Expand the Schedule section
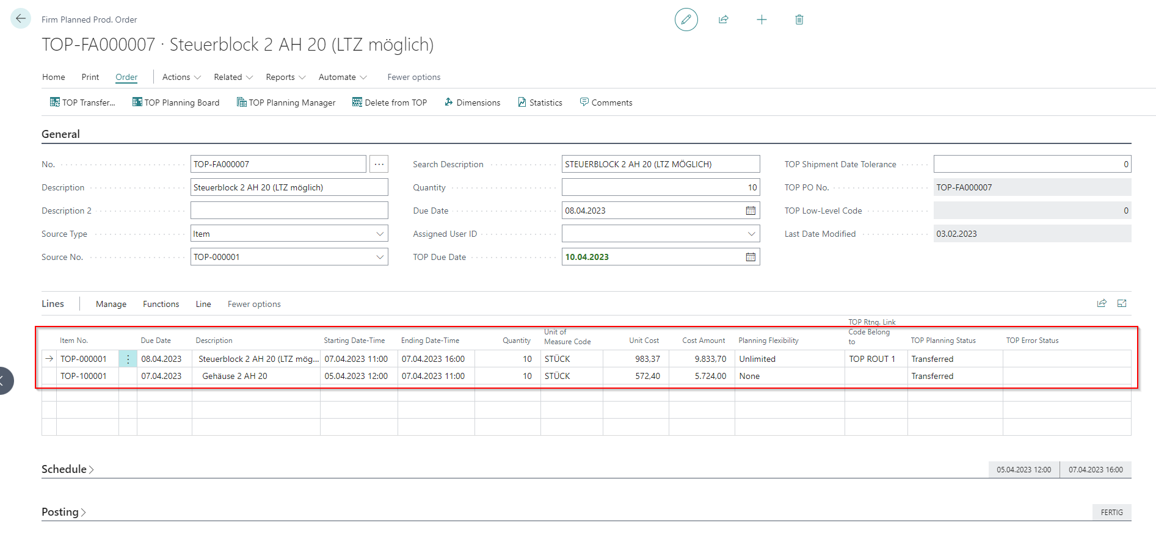1156x559 pixels. [x=67, y=469]
